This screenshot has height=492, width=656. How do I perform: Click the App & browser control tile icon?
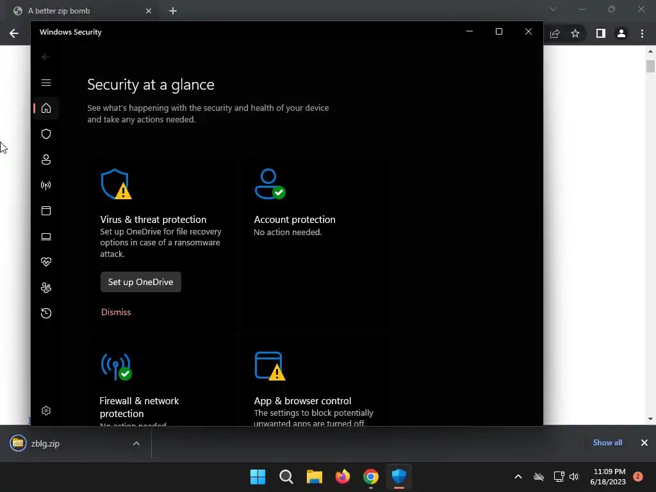point(270,366)
